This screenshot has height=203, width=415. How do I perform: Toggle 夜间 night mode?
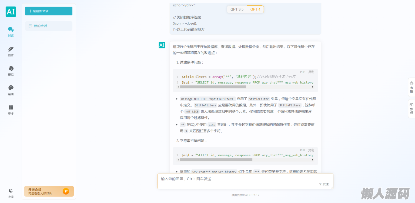click(x=11, y=193)
